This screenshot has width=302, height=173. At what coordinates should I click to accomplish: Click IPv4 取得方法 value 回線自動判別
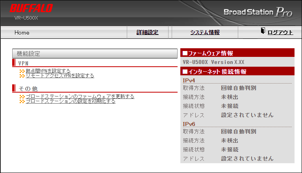[x=239, y=88]
